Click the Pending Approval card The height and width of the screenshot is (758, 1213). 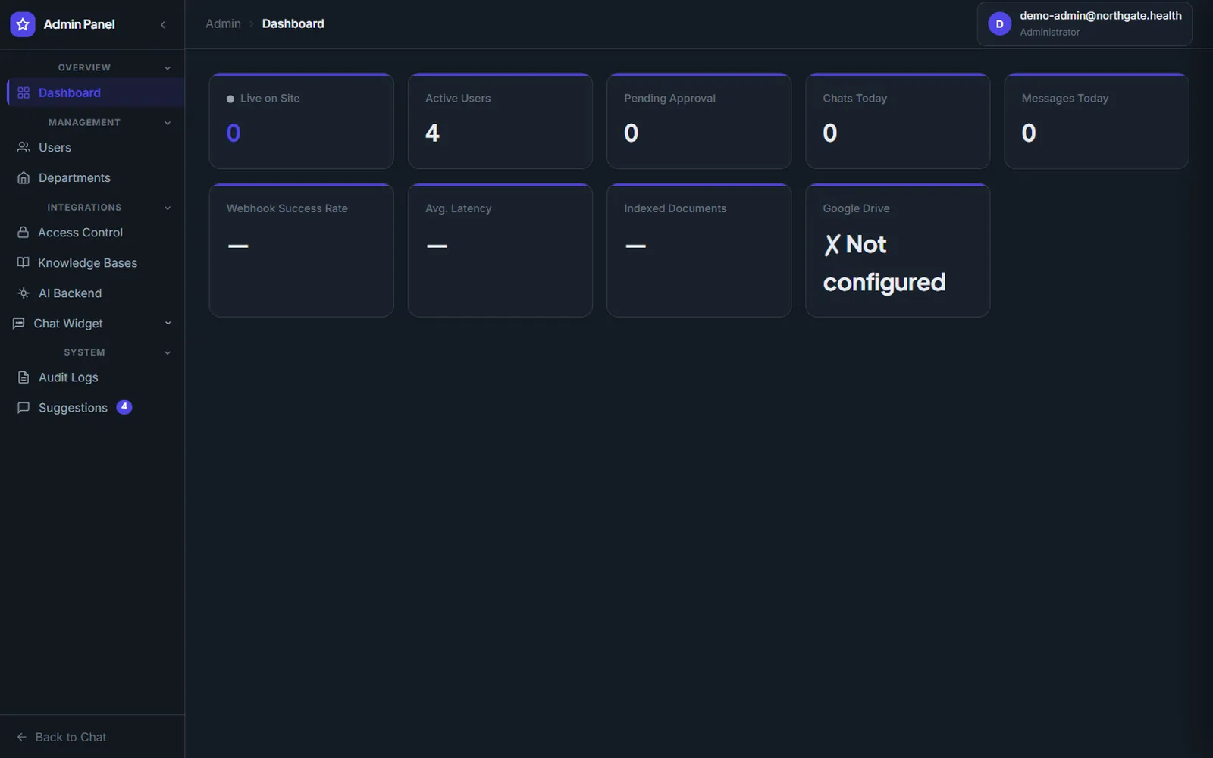click(698, 121)
